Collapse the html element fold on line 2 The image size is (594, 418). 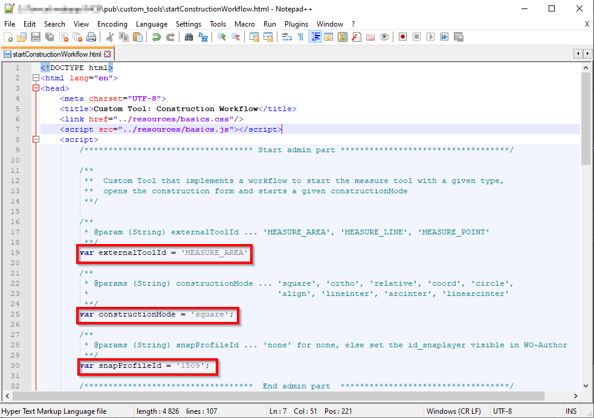(x=36, y=78)
